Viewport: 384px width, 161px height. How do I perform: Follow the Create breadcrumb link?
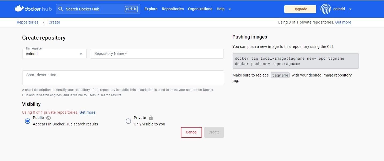[x=54, y=22]
